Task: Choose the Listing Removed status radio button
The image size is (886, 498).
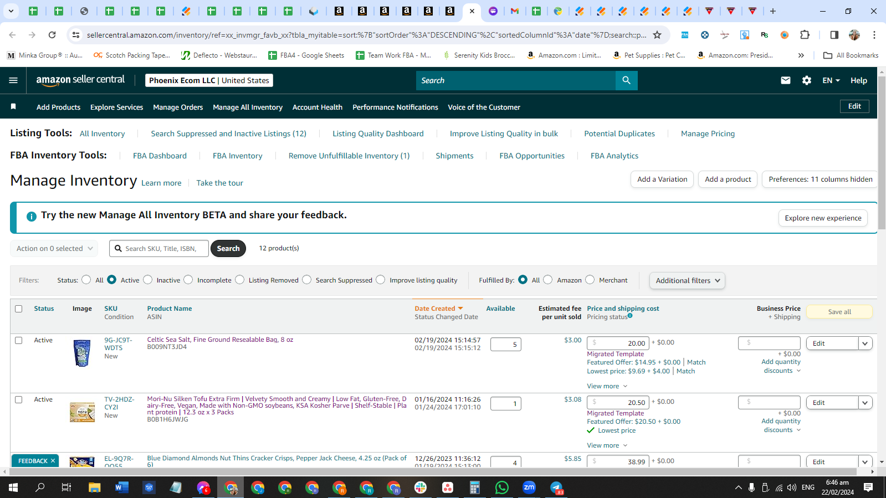Action: [240, 280]
